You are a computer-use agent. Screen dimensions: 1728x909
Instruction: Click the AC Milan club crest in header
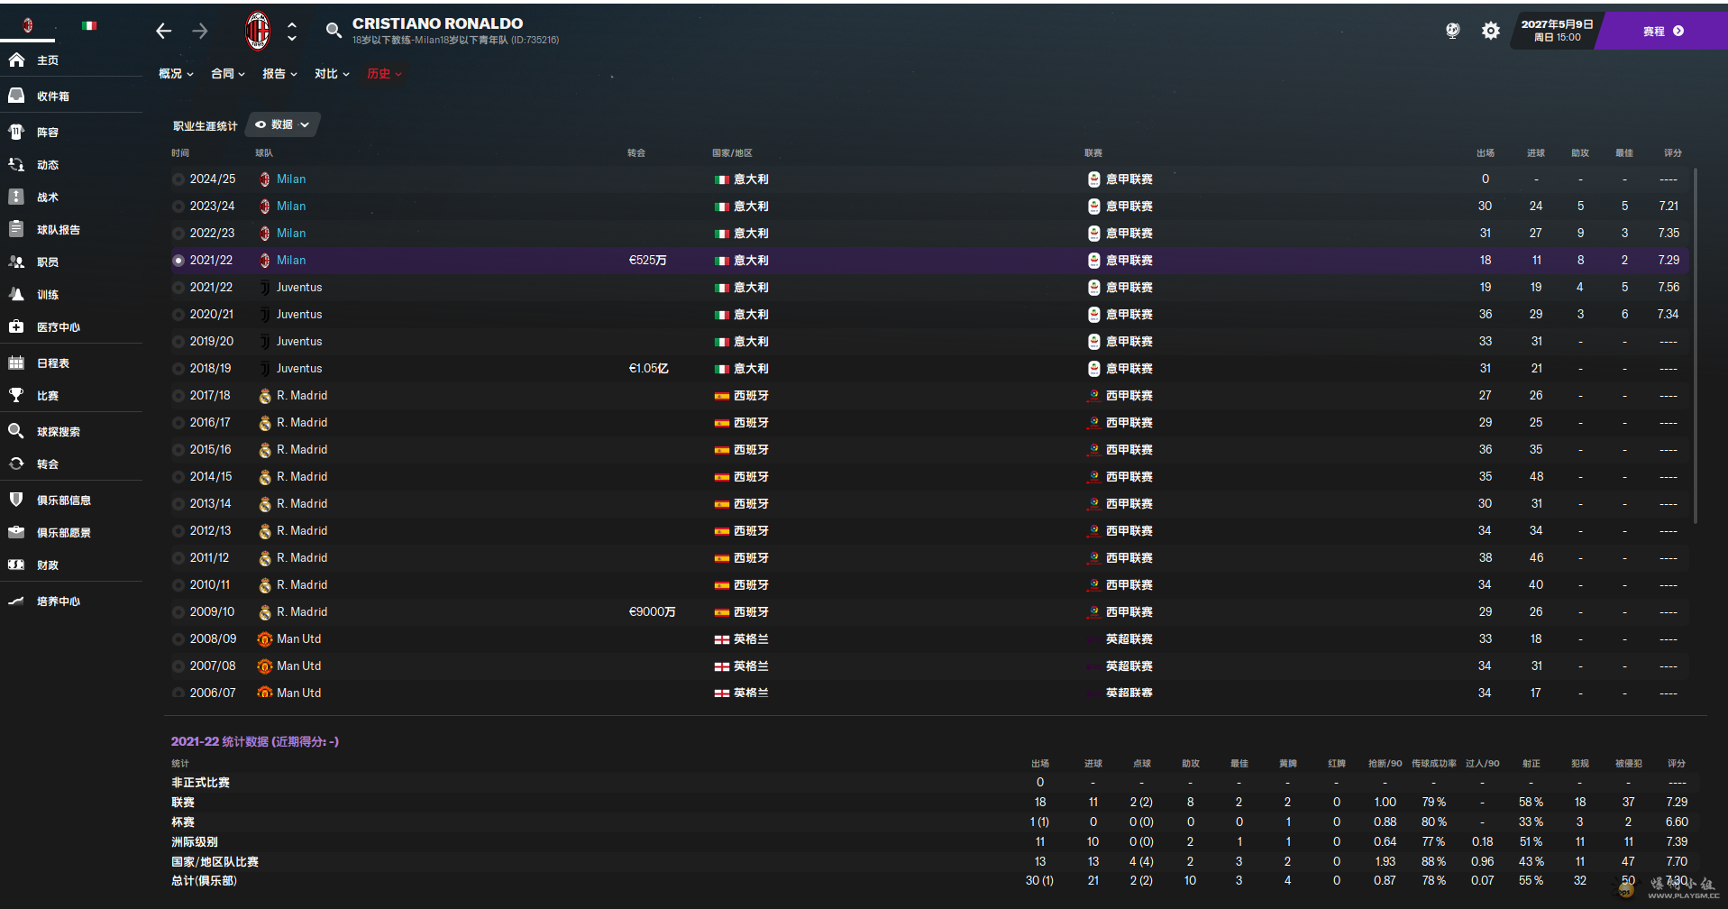[258, 32]
